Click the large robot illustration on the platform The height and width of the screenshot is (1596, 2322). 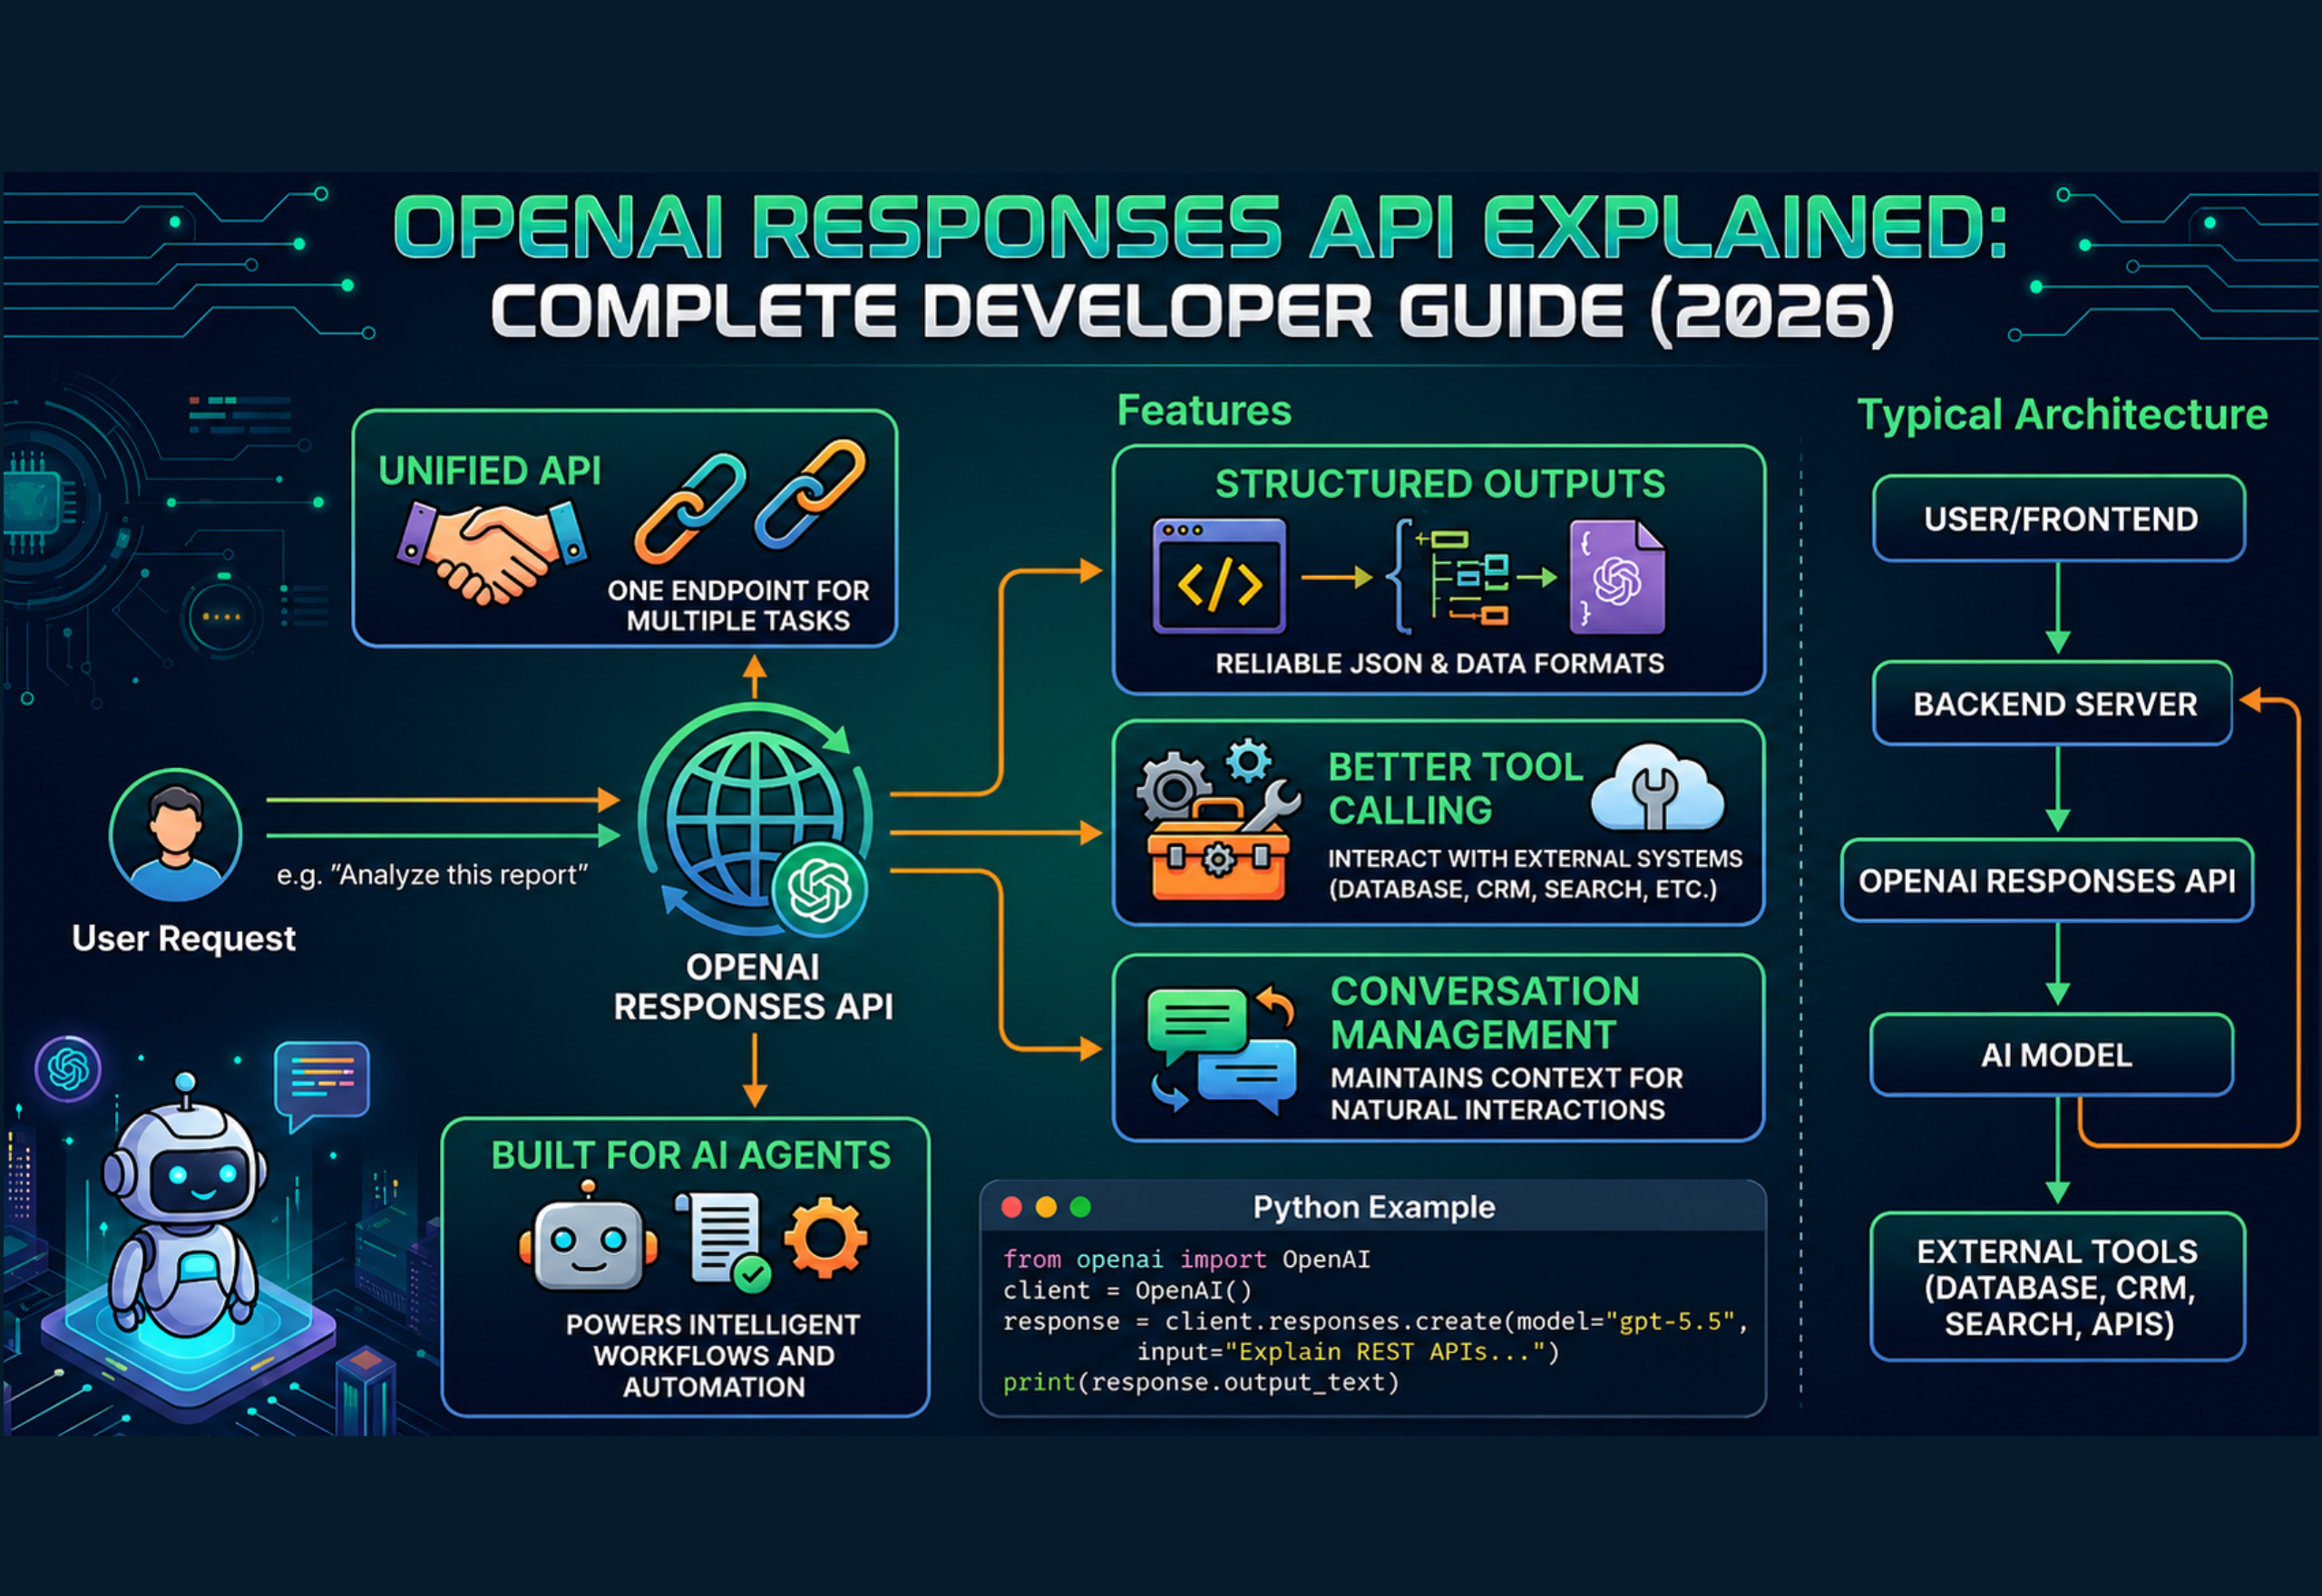tap(185, 1205)
